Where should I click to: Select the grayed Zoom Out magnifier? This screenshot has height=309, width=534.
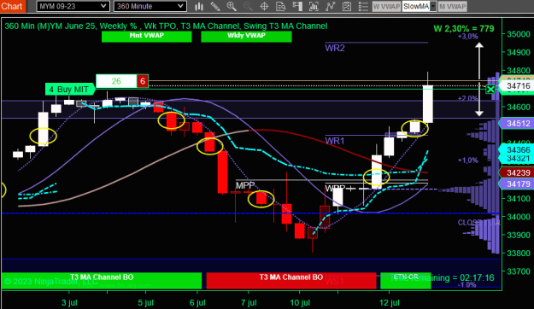248,7
